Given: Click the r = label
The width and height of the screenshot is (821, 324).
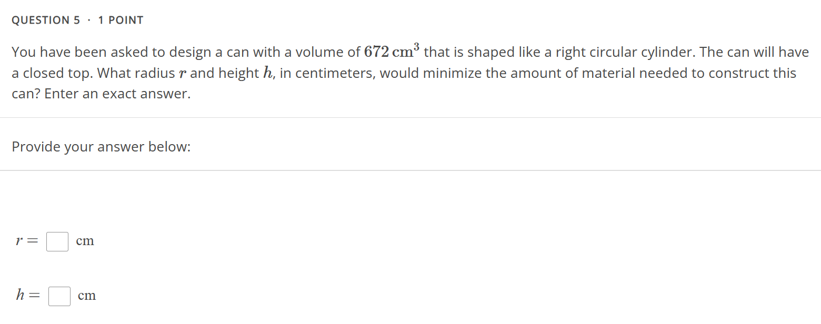Looking at the screenshot, I should pyautogui.click(x=26, y=241).
